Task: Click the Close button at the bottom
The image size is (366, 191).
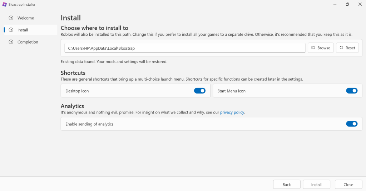Action: (x=348, y=185)
